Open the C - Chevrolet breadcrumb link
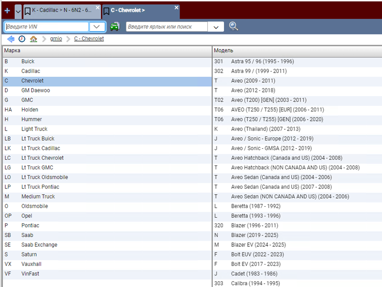 [x=89, y=39]
